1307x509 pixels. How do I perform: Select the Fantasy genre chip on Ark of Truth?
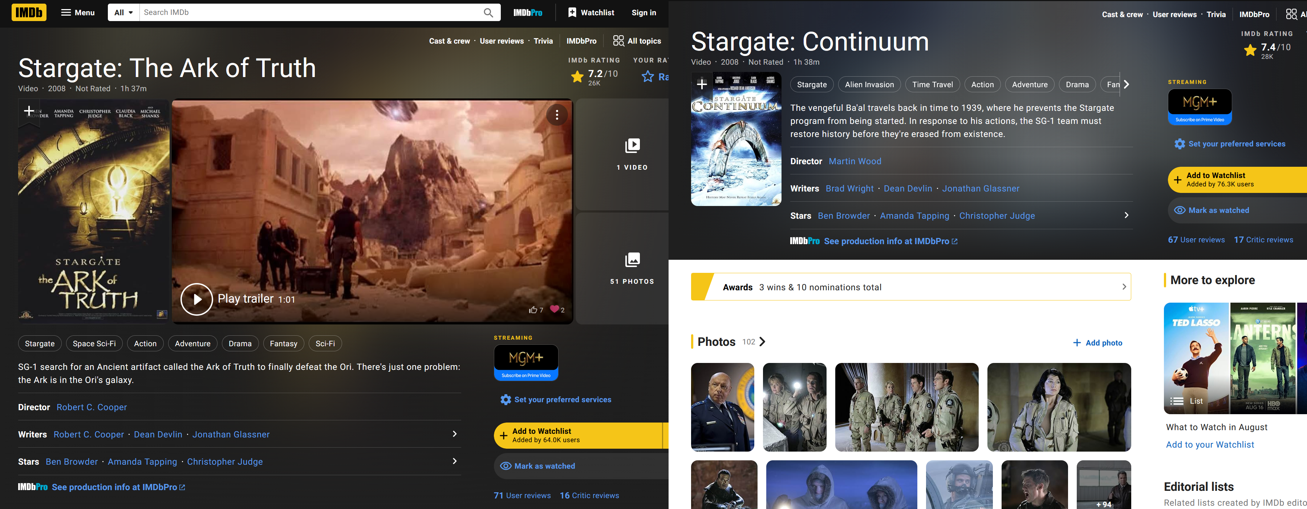coord(284,344)
